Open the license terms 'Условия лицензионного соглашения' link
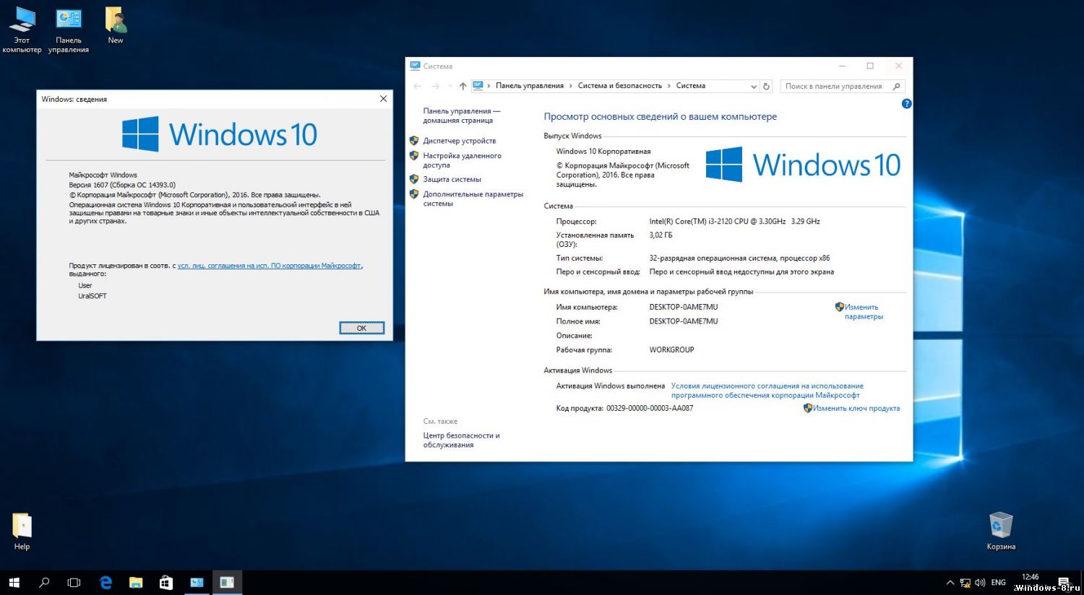This screenshot has height=595, width=1084. point(767,391)
